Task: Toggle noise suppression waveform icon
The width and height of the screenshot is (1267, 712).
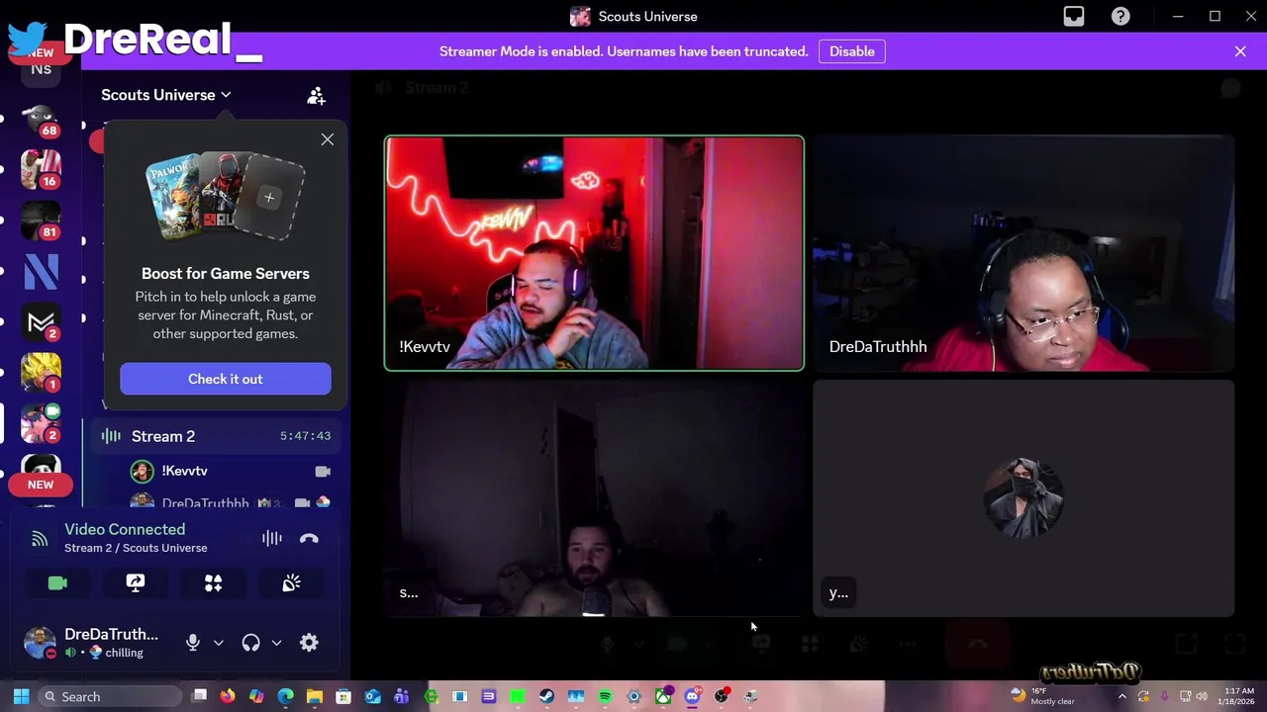Action: point(271,539)
